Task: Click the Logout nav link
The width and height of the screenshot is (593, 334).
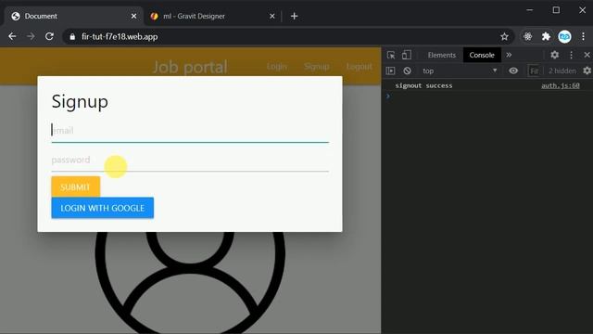Action: pyautogui.click(x=360, y=67)
